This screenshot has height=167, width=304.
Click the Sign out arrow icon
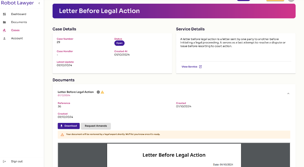click(x=4, y=161)
